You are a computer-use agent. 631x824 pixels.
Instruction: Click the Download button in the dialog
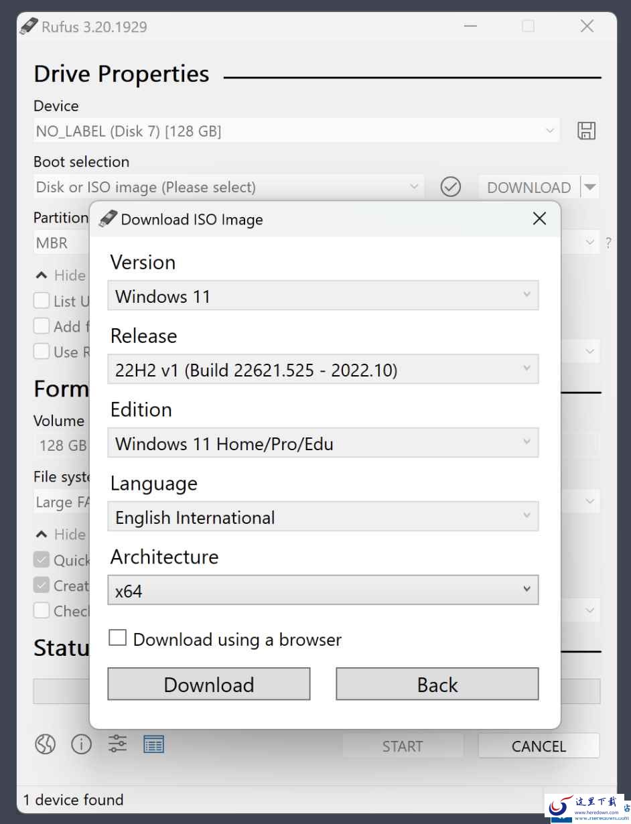209,684
